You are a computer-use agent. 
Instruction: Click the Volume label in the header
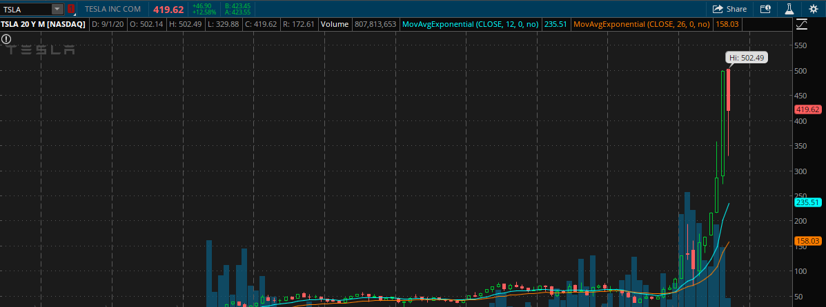pyautogui.click(x=335, y=24)
